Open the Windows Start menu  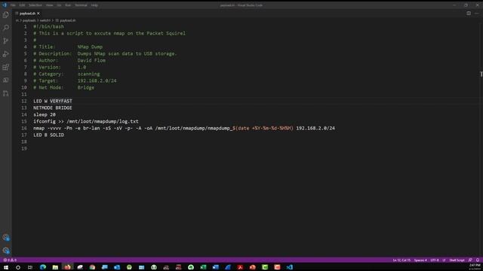[x=6, y=267]
